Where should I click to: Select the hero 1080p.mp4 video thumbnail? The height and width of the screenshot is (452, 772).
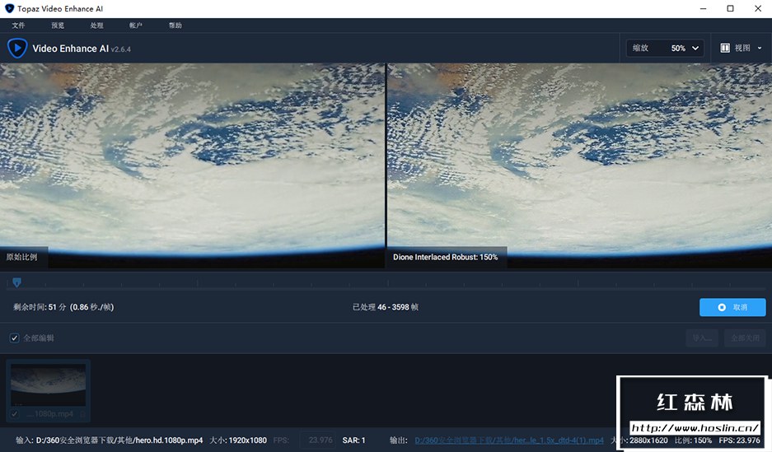click(x=48, y=384)
